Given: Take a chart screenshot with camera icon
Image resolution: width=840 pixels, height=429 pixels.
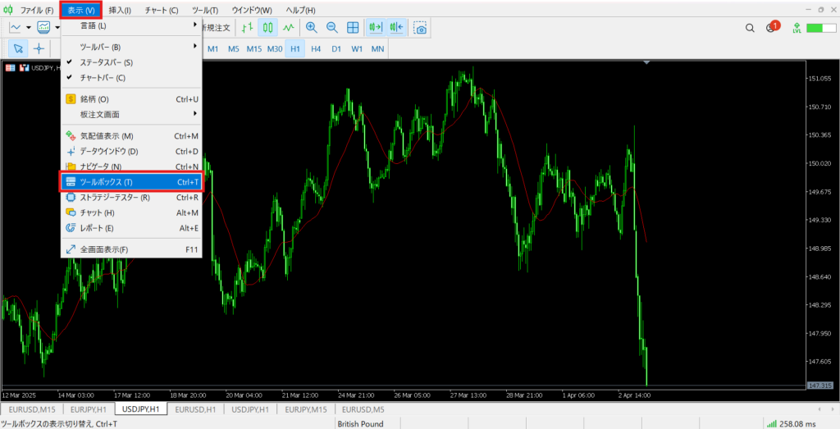Looking at the screenshot, I should tap(420, 28).
